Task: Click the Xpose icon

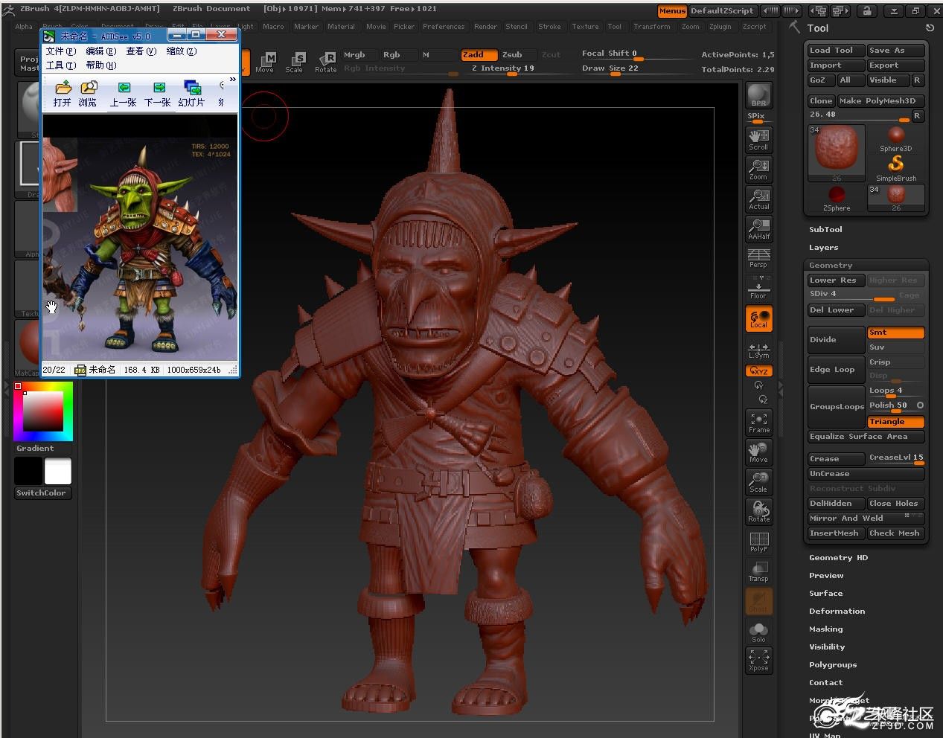Action: tap(758, 660)
